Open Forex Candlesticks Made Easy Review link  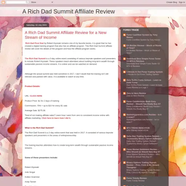coord(143,103)
